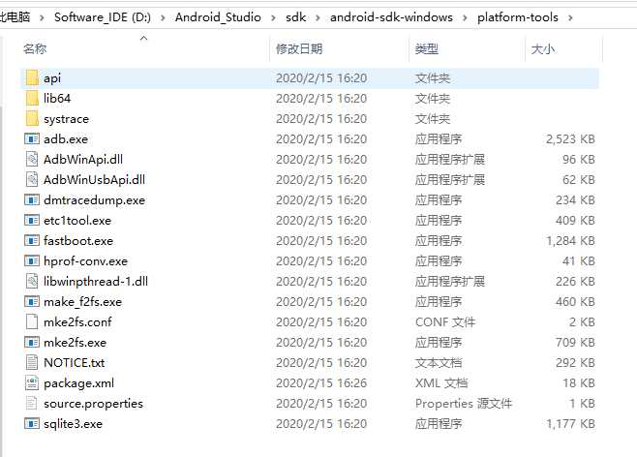Expand breadcrumb arrow after platform-tools
The height and width of the screenshot is (457, 637).
(x=570, y=17)
